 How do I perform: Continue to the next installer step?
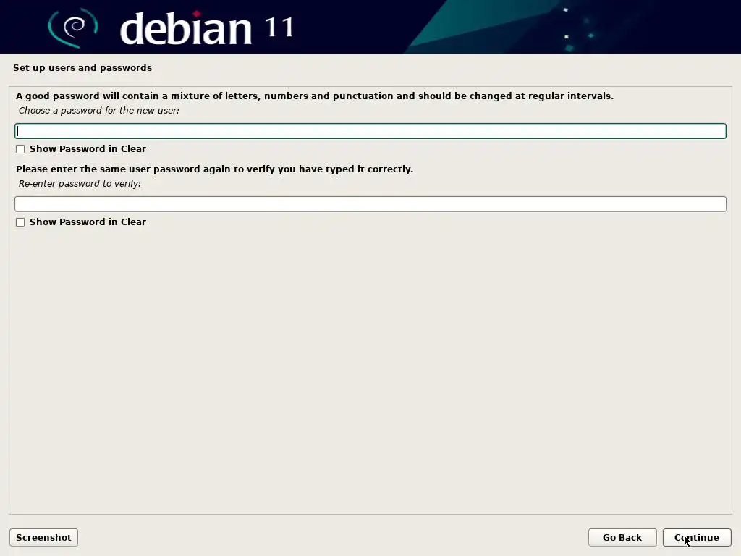click(x=697, y=538)
